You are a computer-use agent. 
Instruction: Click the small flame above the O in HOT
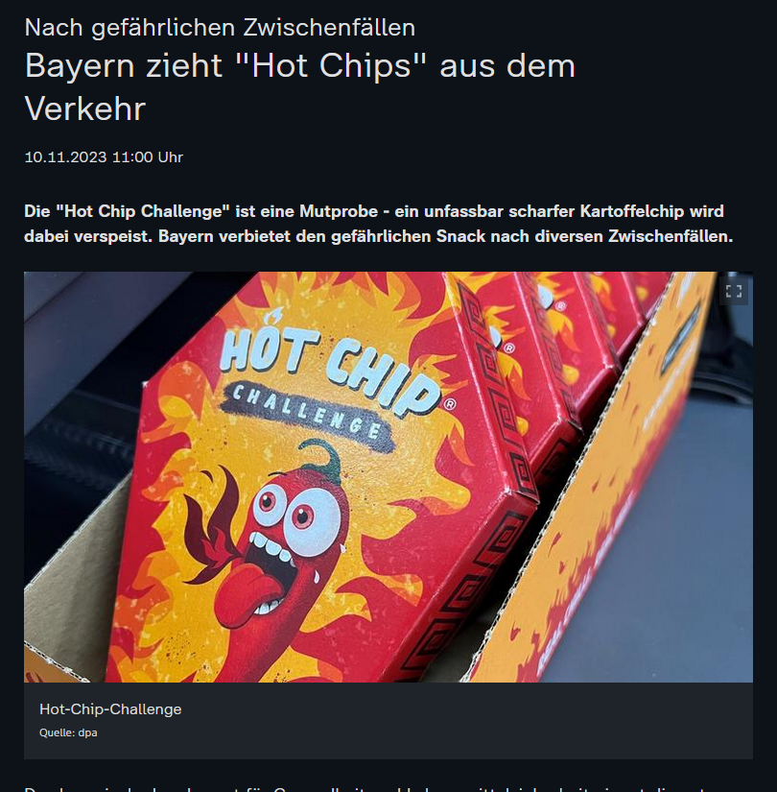click(x=273, y=317)
